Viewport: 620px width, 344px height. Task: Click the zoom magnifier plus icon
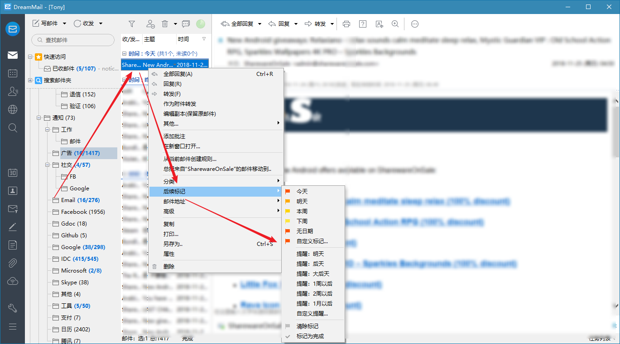pos(395,24)
